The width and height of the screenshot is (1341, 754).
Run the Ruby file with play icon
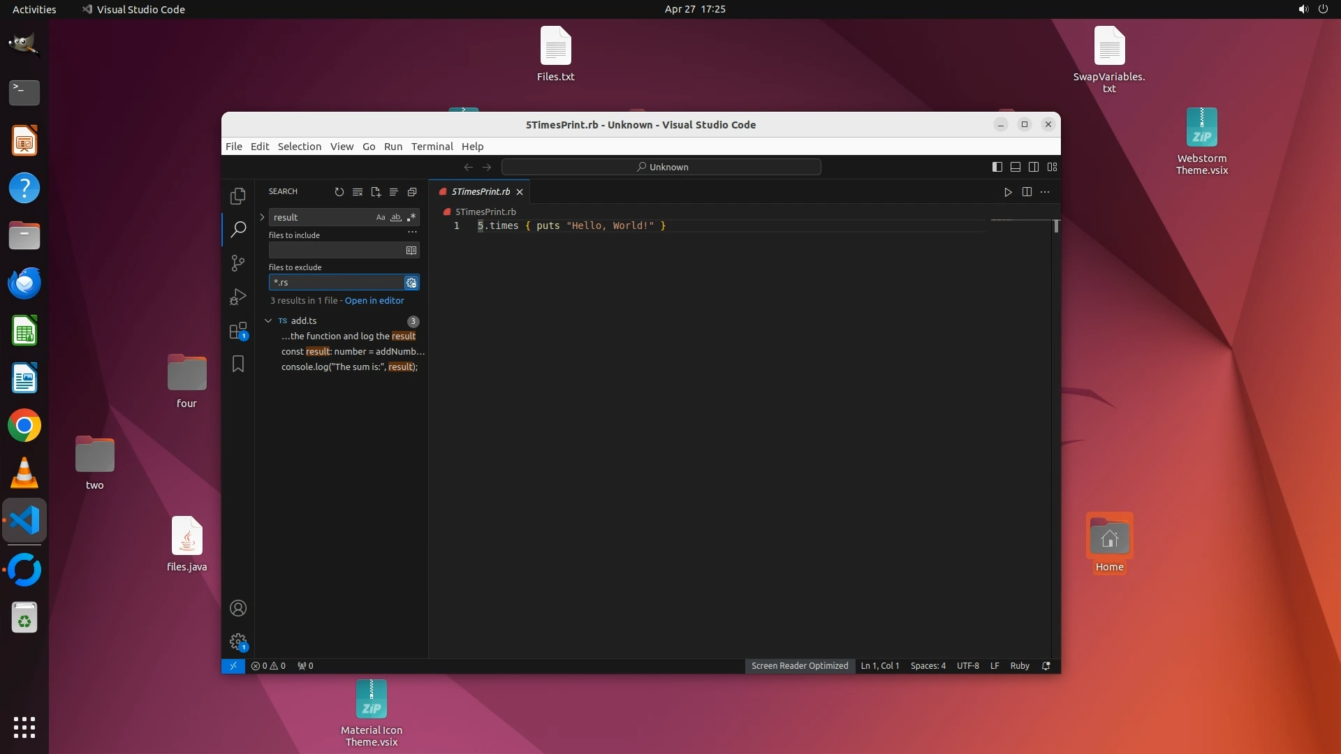click(1008, 192)
